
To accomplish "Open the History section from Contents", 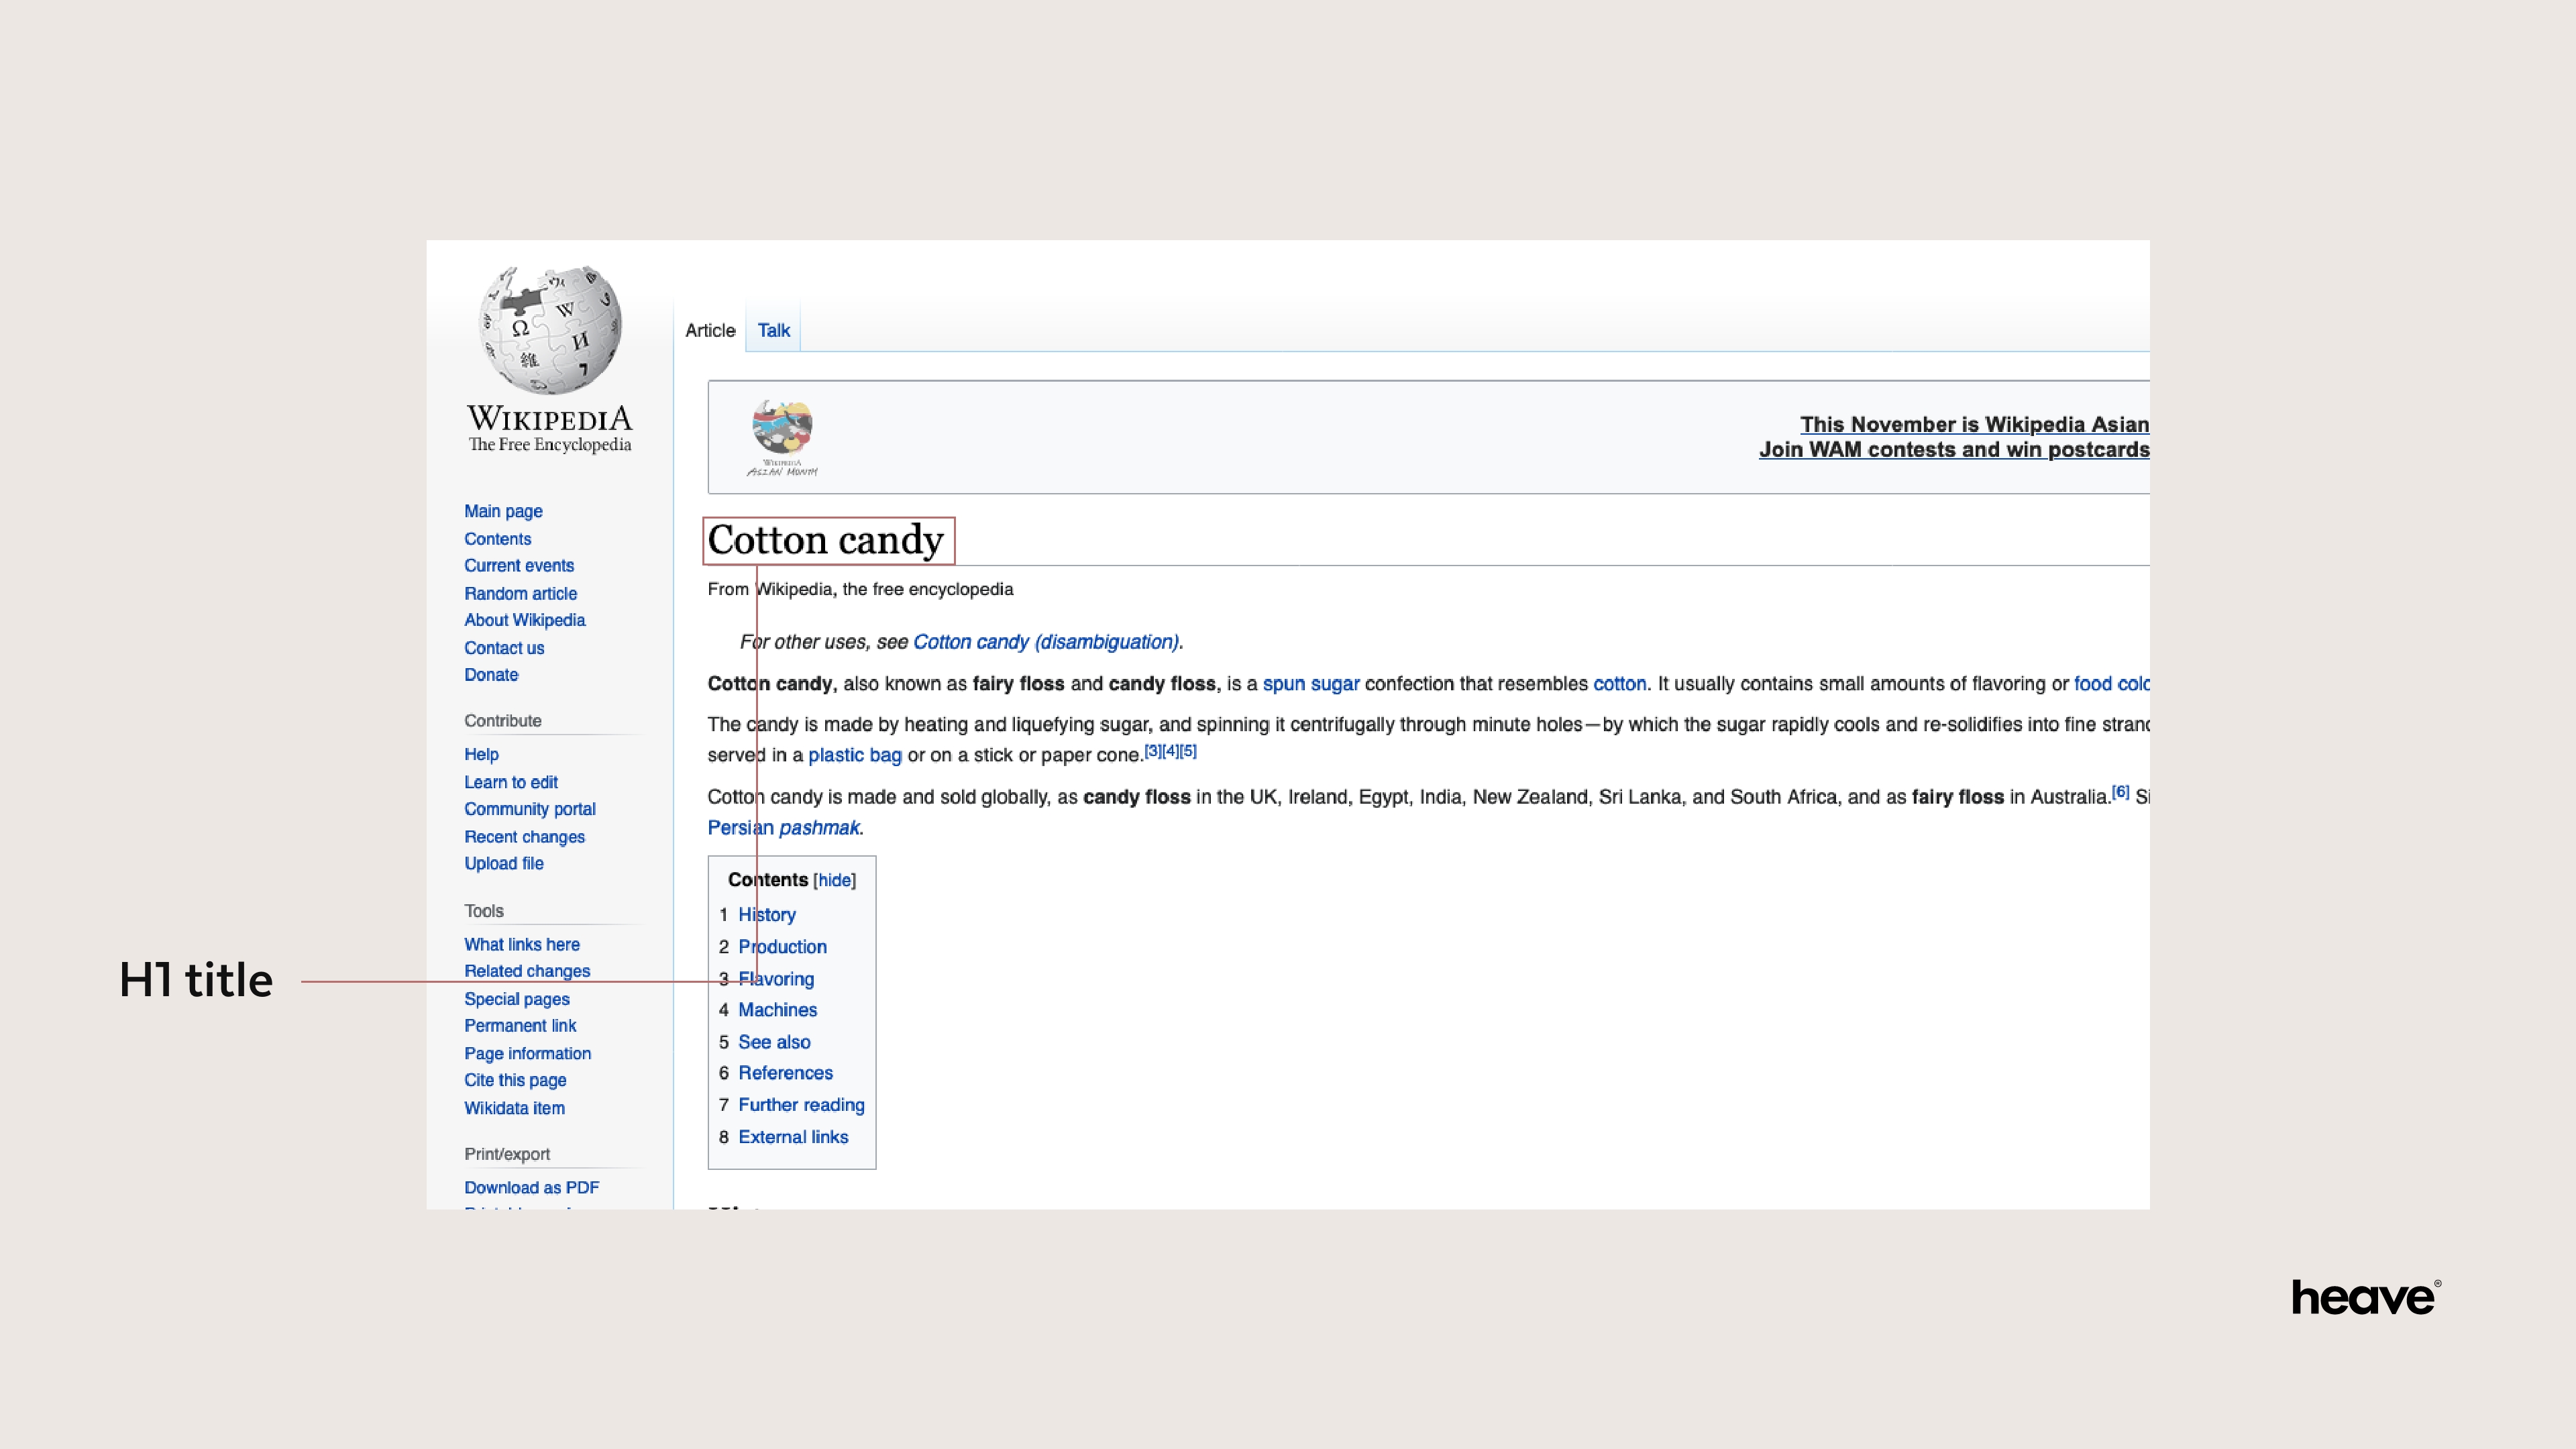I will tap(766, 914).
